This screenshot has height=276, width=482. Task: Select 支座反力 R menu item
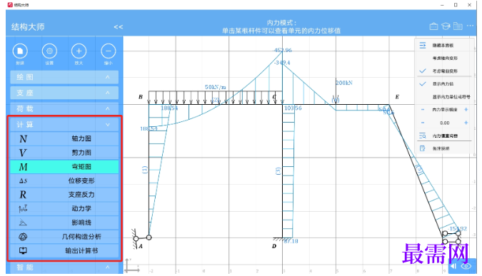coord(64,195)
